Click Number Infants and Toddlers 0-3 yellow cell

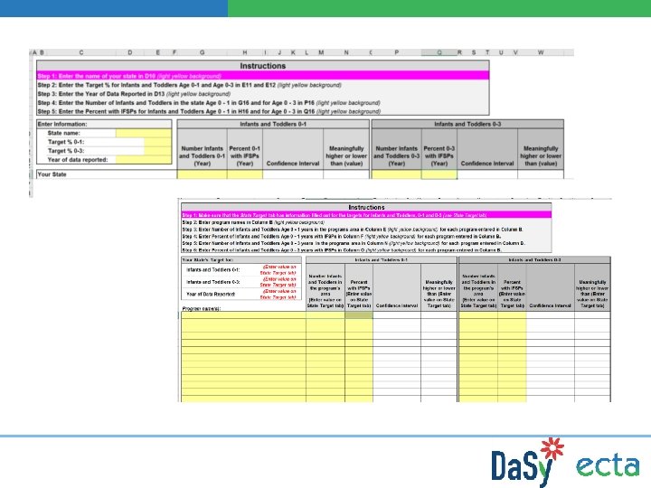coord(397,174)
